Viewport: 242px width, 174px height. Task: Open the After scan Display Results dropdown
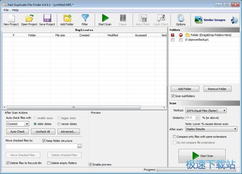pyautogui.click(x=211, y=129)
